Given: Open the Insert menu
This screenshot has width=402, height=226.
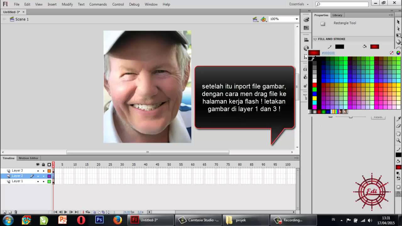Looking at the screenshot, I should point(52,4).
